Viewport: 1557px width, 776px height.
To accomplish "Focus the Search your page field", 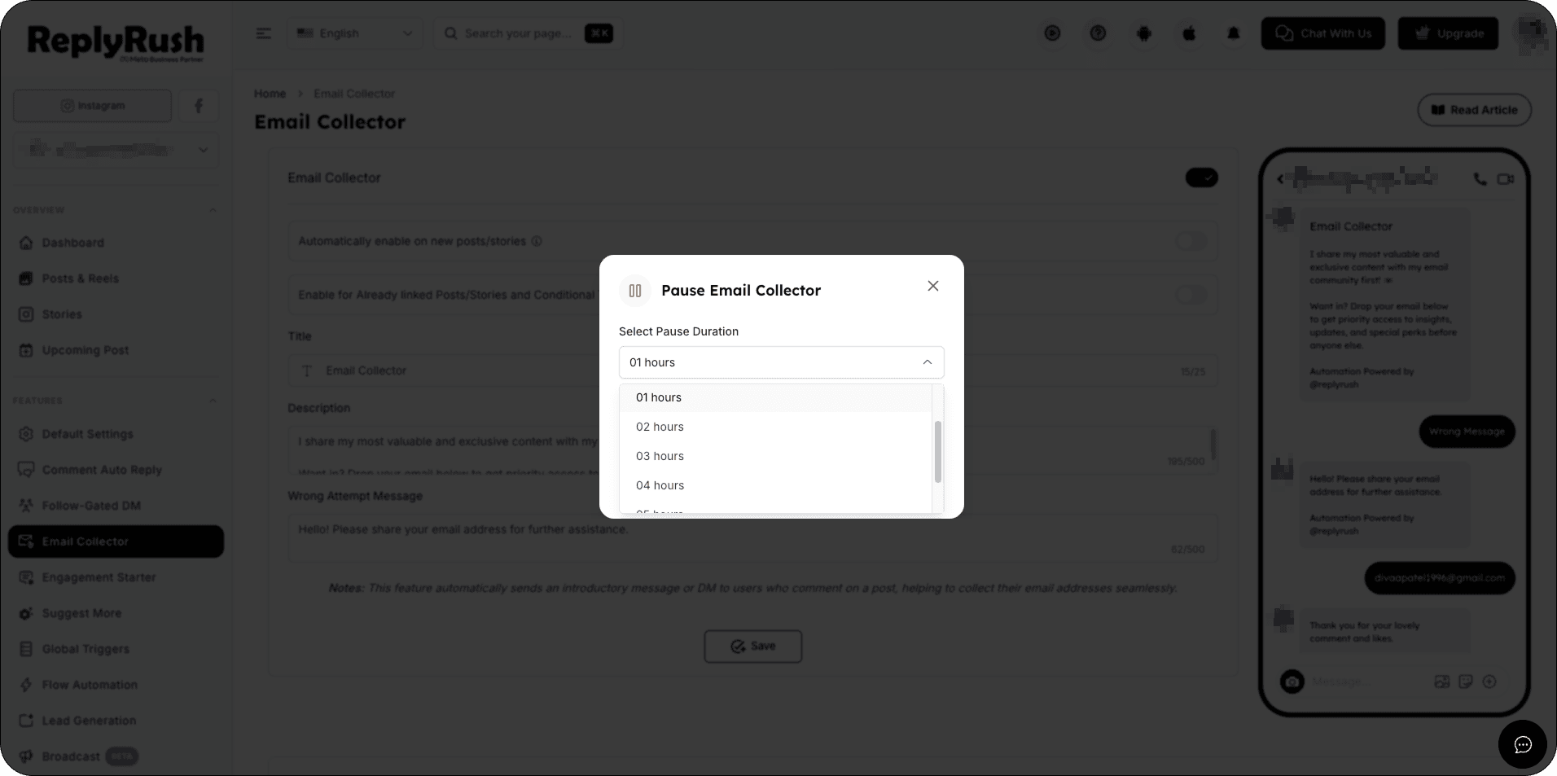I will point(528,33).
